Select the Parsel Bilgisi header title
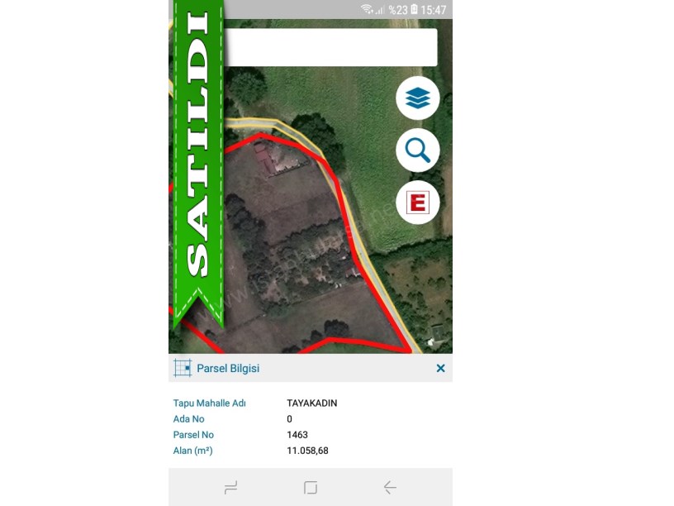The width and height of the screenshot is (674, 506). (228, 368)
